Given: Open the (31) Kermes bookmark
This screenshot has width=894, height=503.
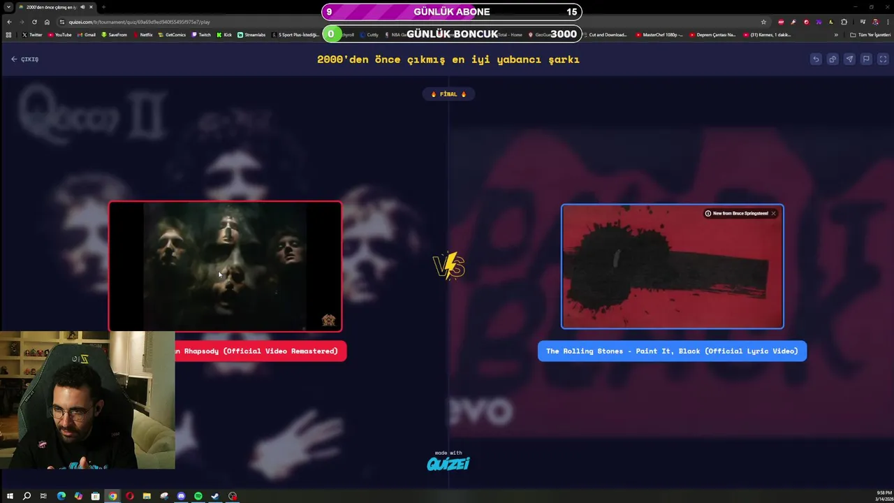Looking at the screenshot, I should (767, 34).
